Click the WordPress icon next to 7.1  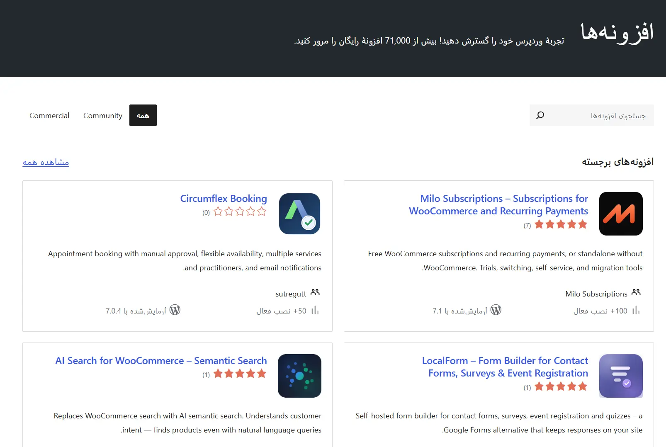pos(496,310)
